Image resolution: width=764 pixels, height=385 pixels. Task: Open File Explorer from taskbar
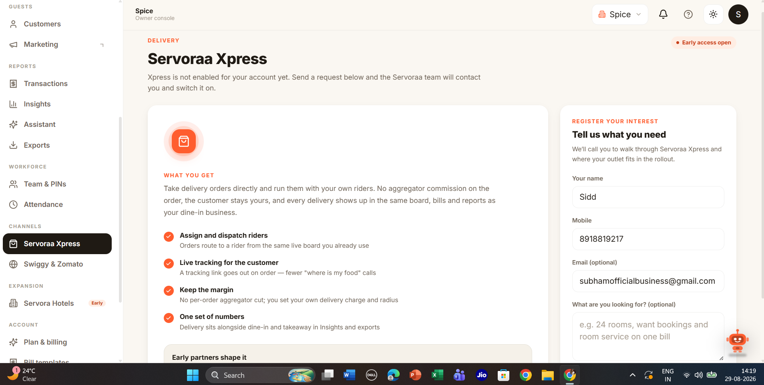tap(547, 375)
